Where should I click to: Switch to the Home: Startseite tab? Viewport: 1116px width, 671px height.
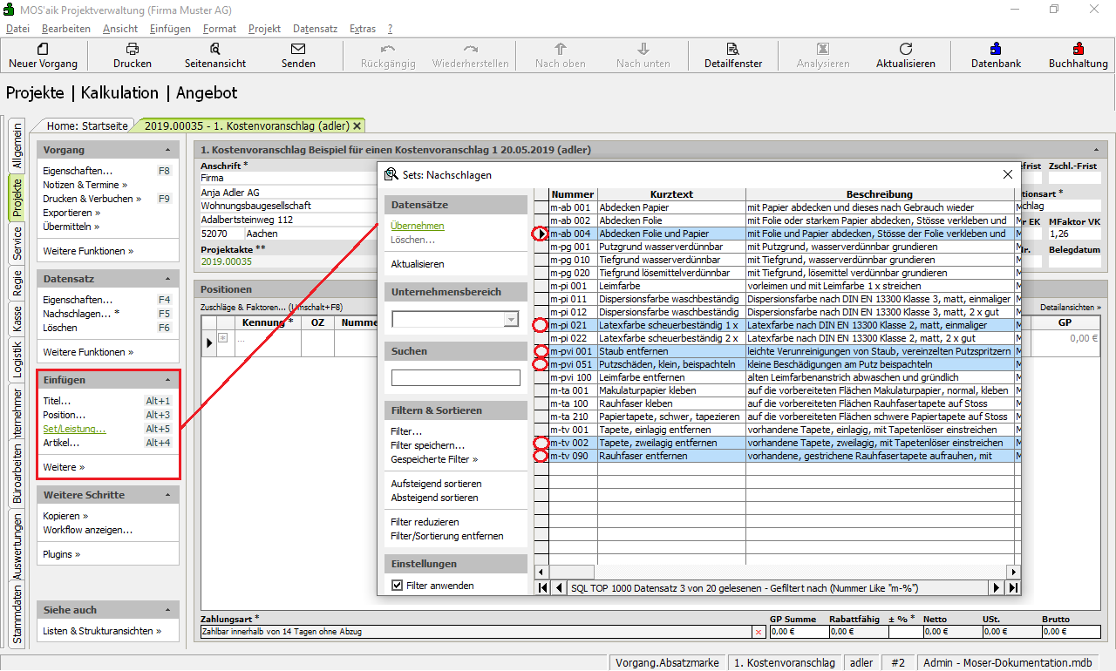pos(87,125)
